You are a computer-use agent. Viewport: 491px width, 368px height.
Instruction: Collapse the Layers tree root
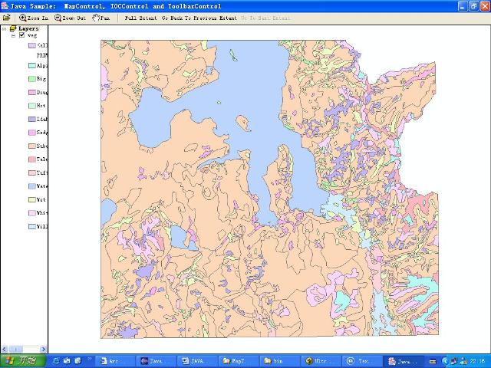click(5, 28)
